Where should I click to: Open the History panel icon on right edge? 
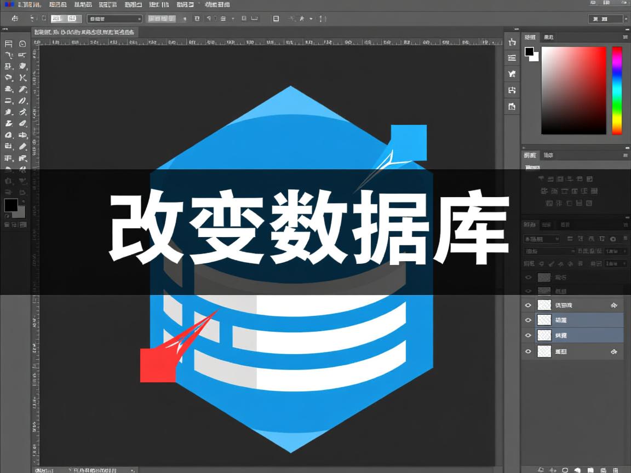coord(511,57)
